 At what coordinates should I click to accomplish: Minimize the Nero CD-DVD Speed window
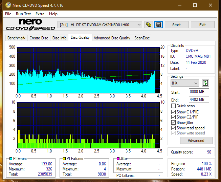coord(180,5)
